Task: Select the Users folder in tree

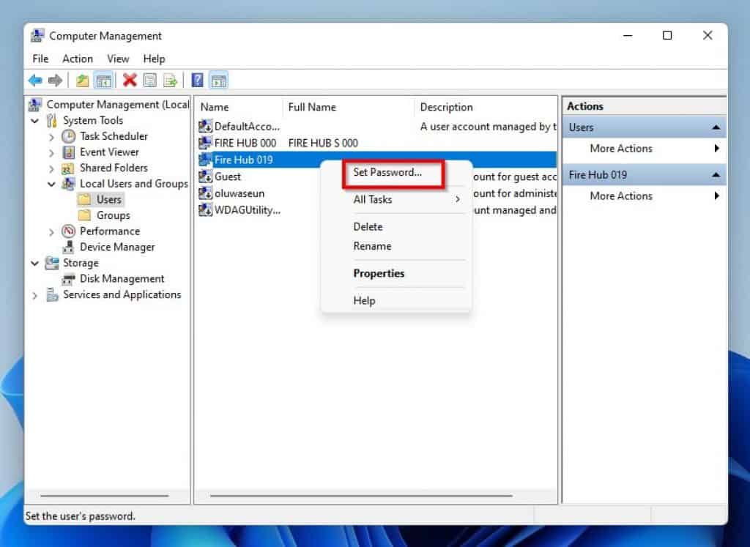Action: click(x=108, y=199)
